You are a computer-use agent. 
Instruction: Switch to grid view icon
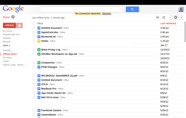(x=164, y=18)
